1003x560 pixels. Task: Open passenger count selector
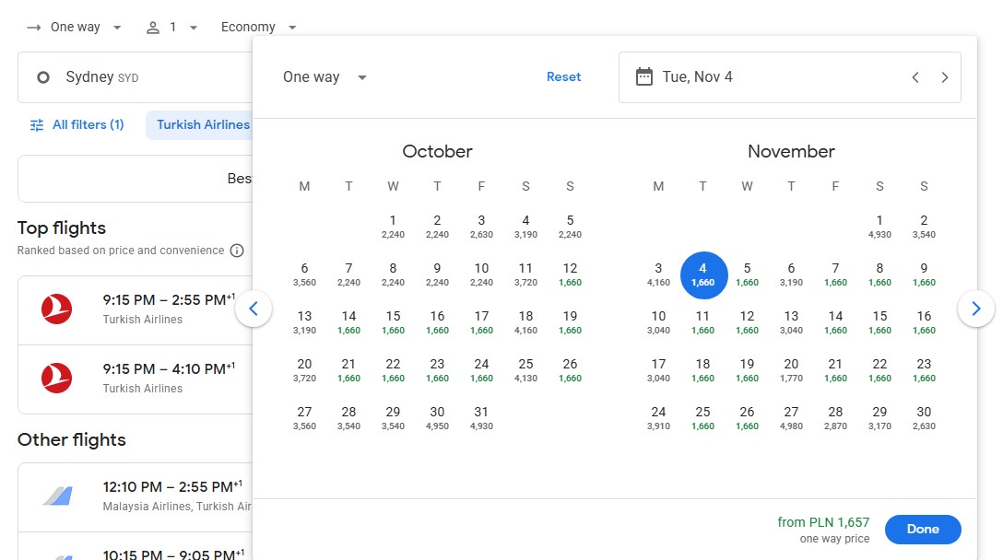coord(172,28)
